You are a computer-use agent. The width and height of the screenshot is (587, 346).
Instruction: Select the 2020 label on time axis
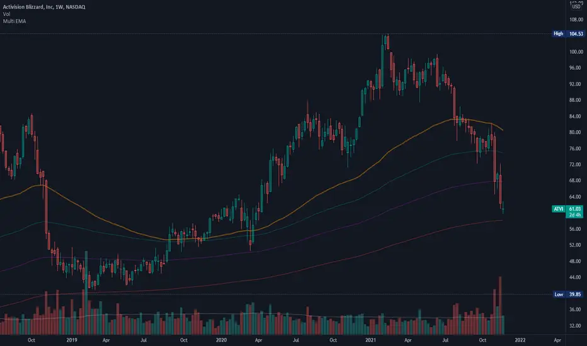pos(221,340)
